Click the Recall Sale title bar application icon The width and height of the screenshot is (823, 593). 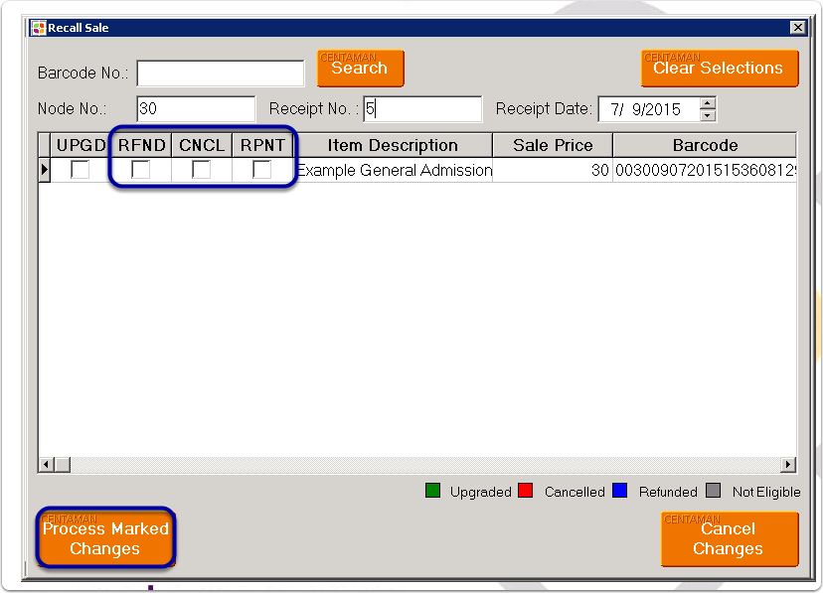(x=41, y=27)
